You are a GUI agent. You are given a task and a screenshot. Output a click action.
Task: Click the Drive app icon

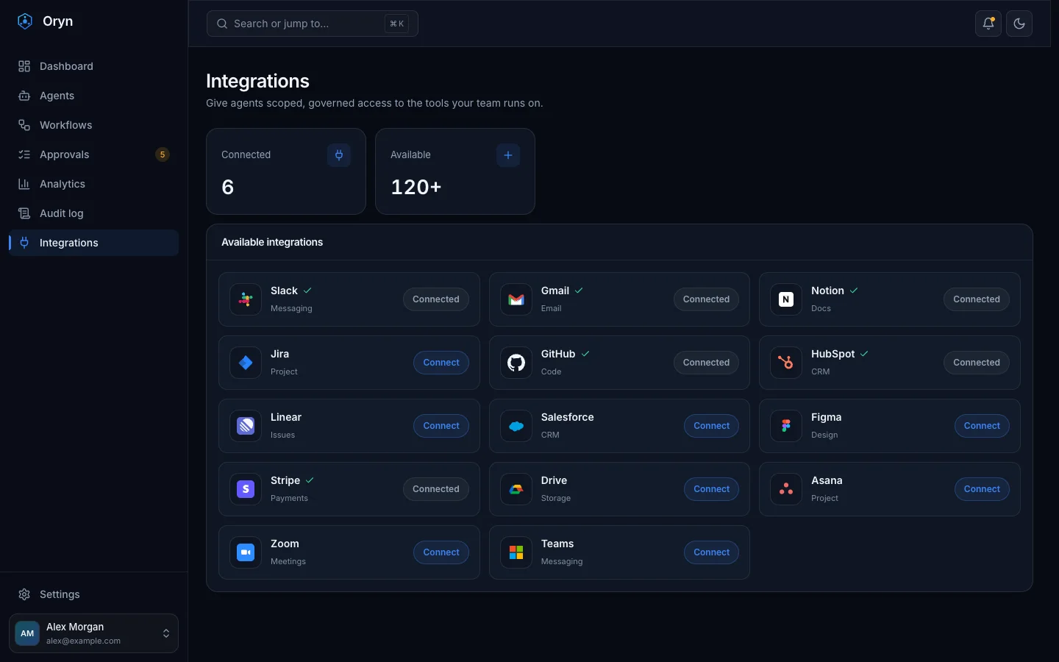pos(516,489)
